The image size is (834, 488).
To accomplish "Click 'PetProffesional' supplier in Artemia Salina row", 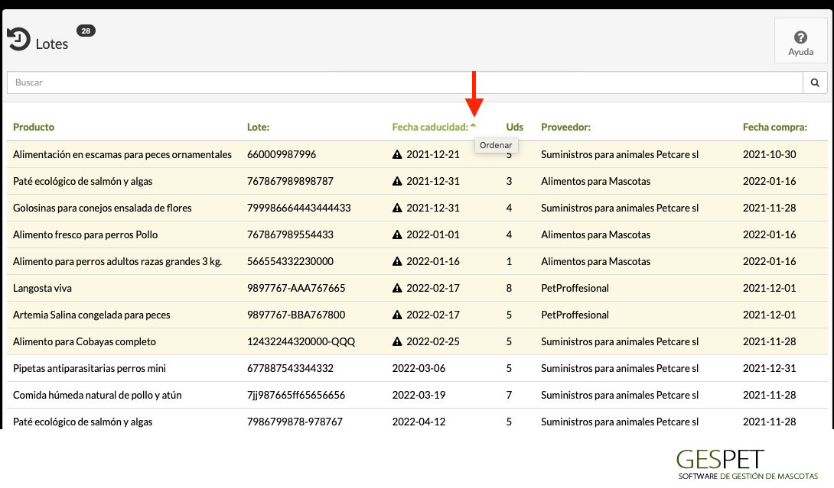I will pyautogui.click(x=575, y=315).
